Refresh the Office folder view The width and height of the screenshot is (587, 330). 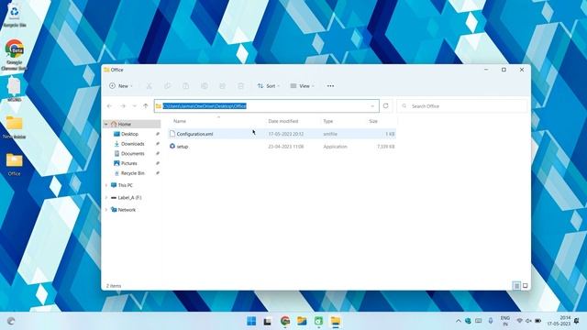385,106
